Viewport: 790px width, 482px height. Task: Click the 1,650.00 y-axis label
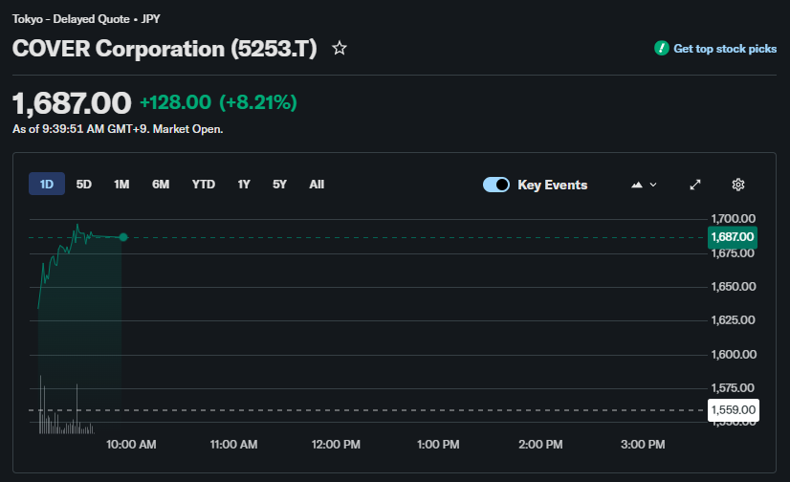734,287
